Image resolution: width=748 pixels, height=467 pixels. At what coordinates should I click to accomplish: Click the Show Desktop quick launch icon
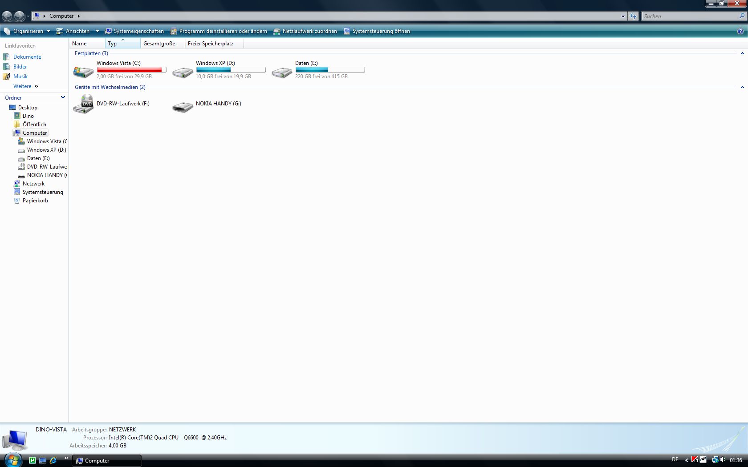[43, 460]
